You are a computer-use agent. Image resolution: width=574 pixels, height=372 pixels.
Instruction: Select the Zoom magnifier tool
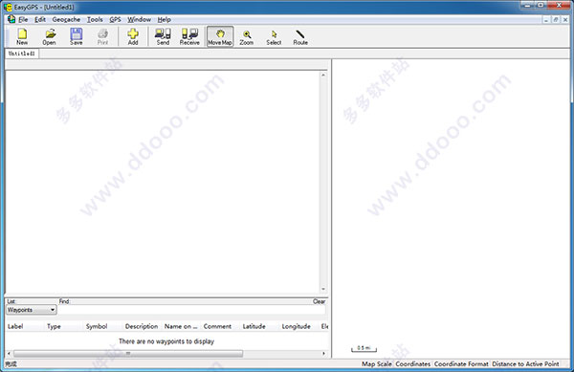click(x=247, y=36)
